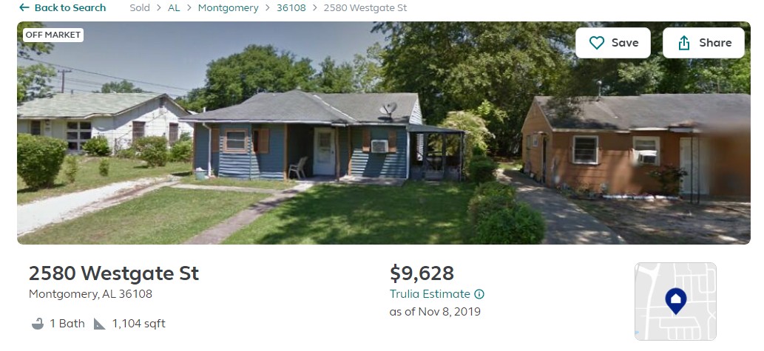Image resolution: width=764 pixels, height=351 pixels.
Task: Save this home with Save button
Action: click(x=613, y=43)
